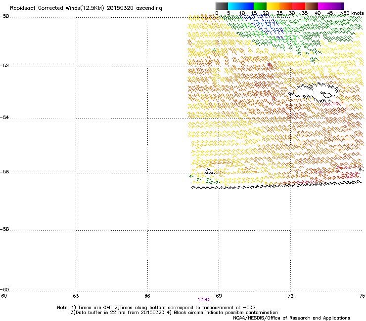Image resolution: width=366 pixels, height=321 pixels.
Task: Click the small red wind barb near 52S
Action: pyautogui.click(x=270, y=65)
